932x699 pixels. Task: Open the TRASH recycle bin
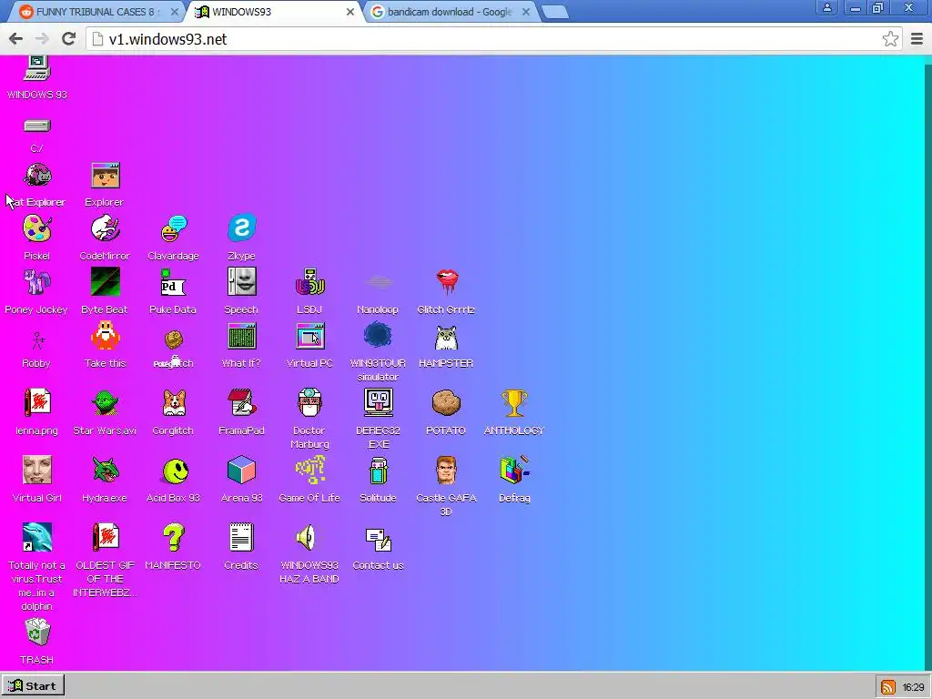[x=36, y=632]
